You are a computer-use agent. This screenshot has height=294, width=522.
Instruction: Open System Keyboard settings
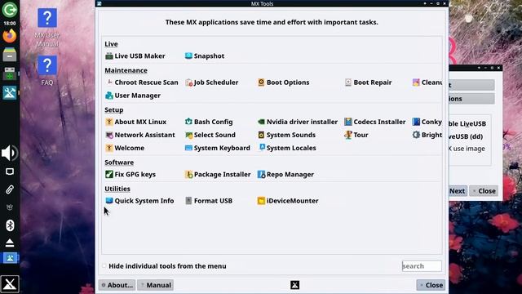[x=218, y=148]
